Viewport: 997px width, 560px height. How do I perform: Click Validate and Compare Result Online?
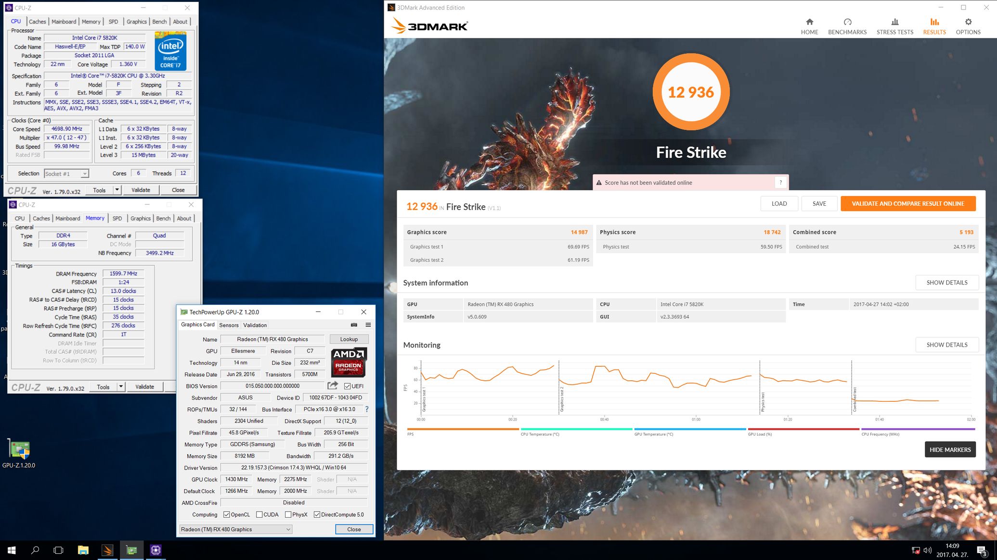[x=907, y=203]
